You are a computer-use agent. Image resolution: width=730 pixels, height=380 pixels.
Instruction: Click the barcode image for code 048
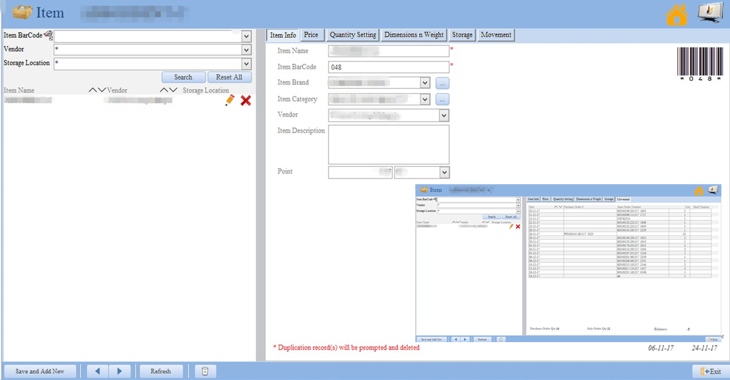(699, 64)
